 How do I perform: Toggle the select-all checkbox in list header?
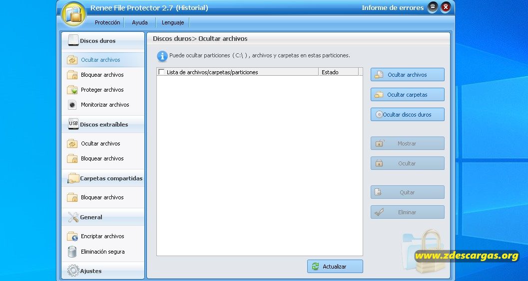pos(161,72)
